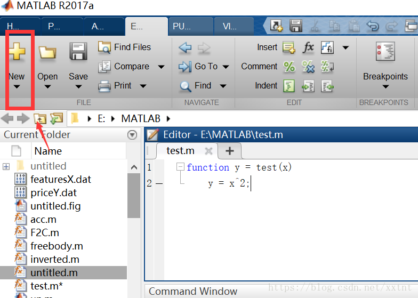Switch to the PU... (Publish) ribbon tab

tap(191, 27)
